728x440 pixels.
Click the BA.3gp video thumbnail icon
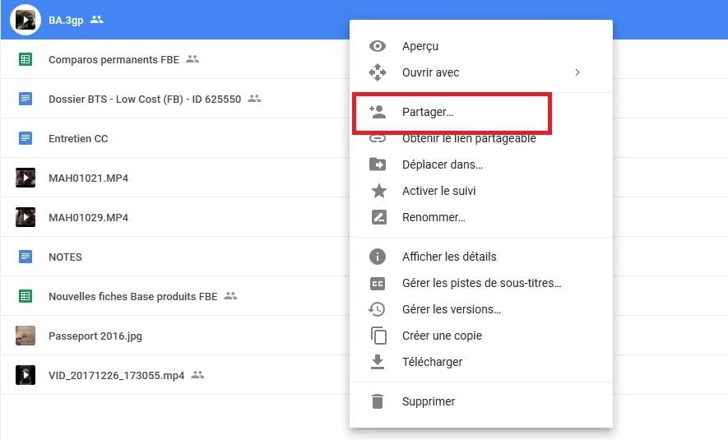pyautogui.click(x=26, y=20)
